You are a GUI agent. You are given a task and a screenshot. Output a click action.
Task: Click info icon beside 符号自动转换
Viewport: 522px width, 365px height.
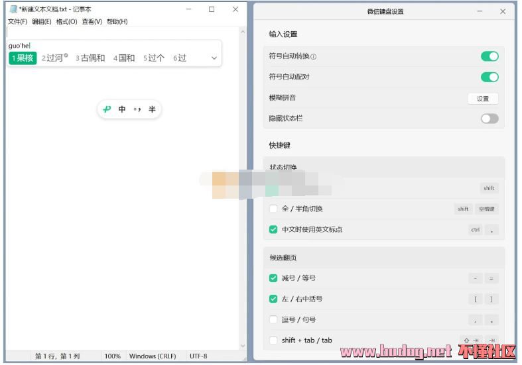[x=314, y=57]
